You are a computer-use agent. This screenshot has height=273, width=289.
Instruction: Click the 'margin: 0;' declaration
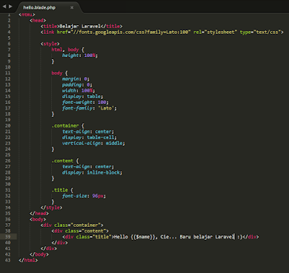(x=76, y=79)
